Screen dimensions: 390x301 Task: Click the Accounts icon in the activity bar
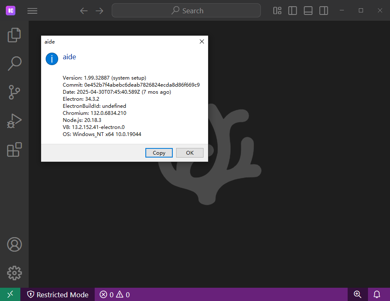[x=14, y=244]
